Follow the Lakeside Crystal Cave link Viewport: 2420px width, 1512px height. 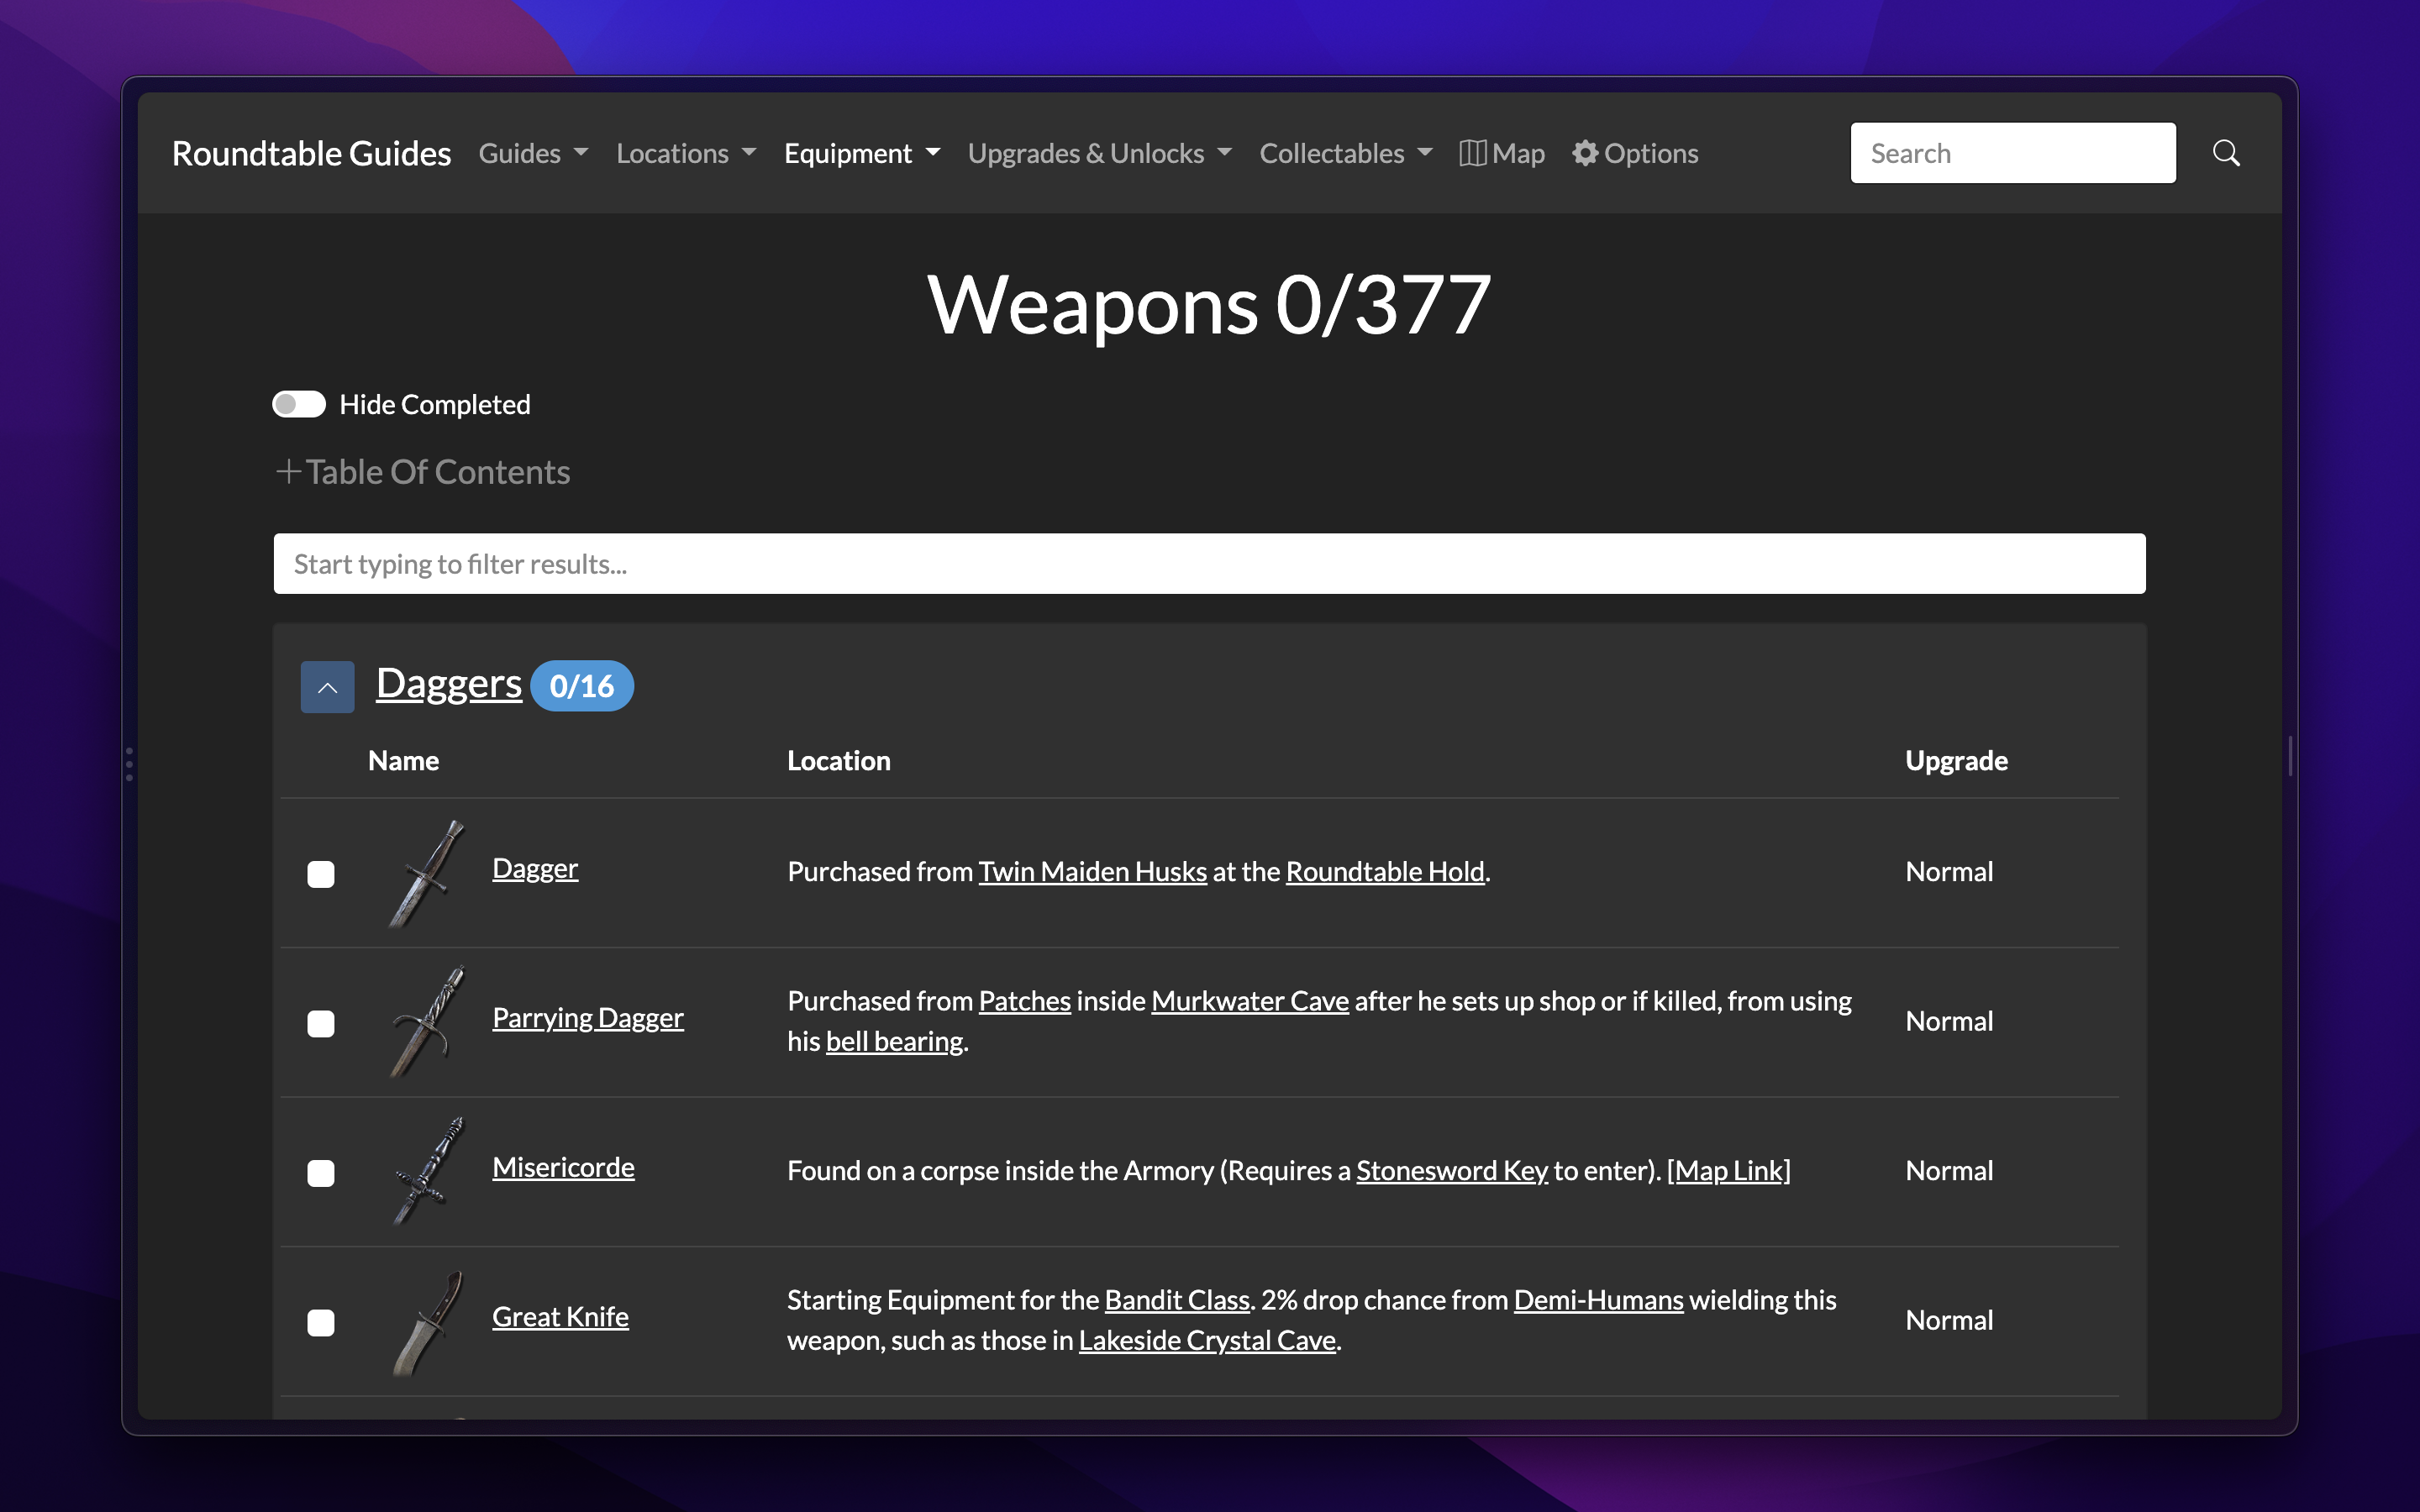(x=1207, y=1340)
